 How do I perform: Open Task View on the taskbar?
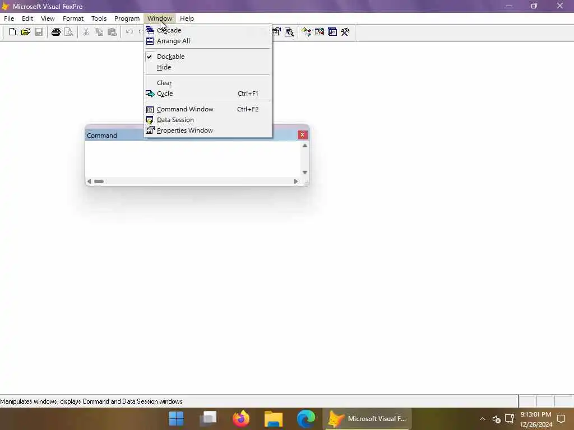(209, 419)
